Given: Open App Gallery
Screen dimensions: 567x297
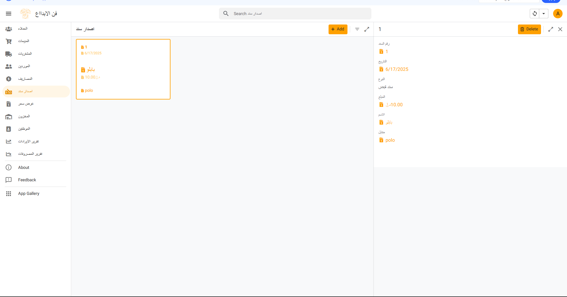Looking at the screenshot, I should (x=29, y=193).
